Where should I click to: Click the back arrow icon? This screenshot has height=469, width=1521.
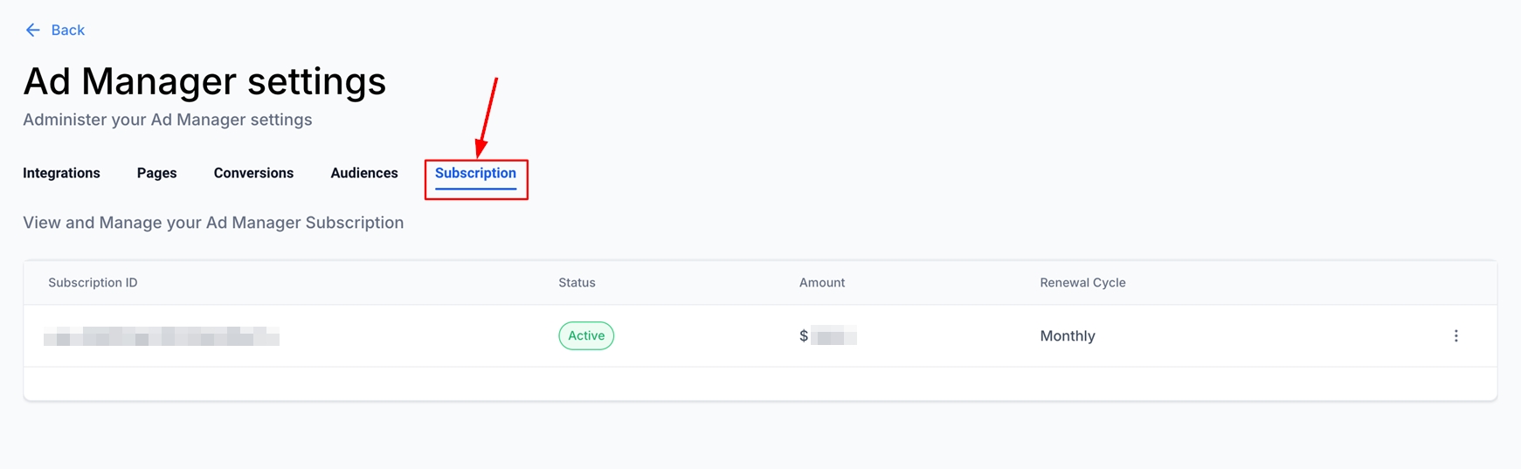click(32, 31)
